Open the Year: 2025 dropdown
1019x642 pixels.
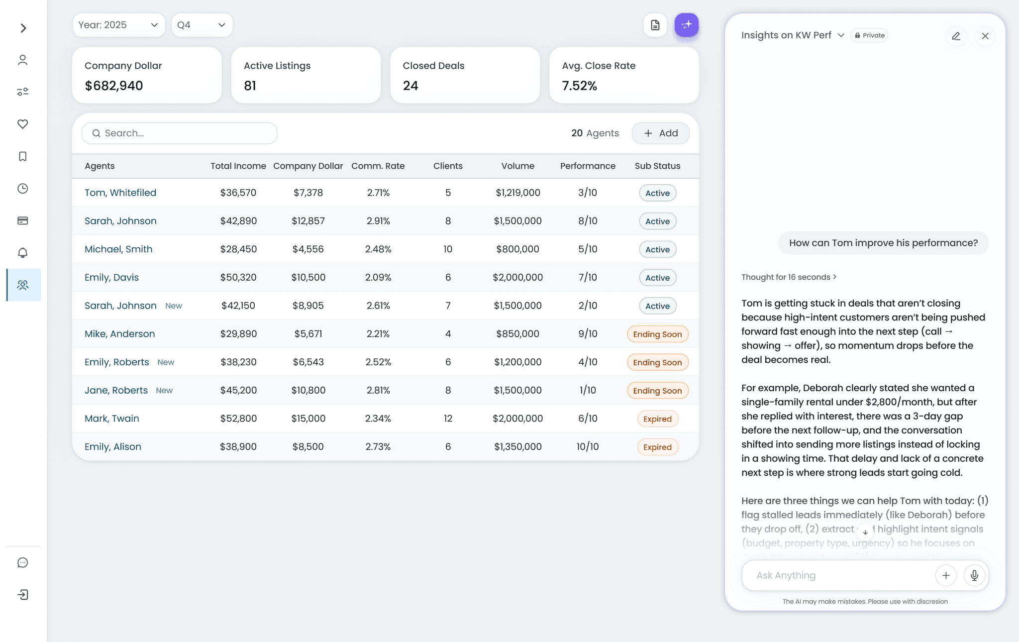118,25
